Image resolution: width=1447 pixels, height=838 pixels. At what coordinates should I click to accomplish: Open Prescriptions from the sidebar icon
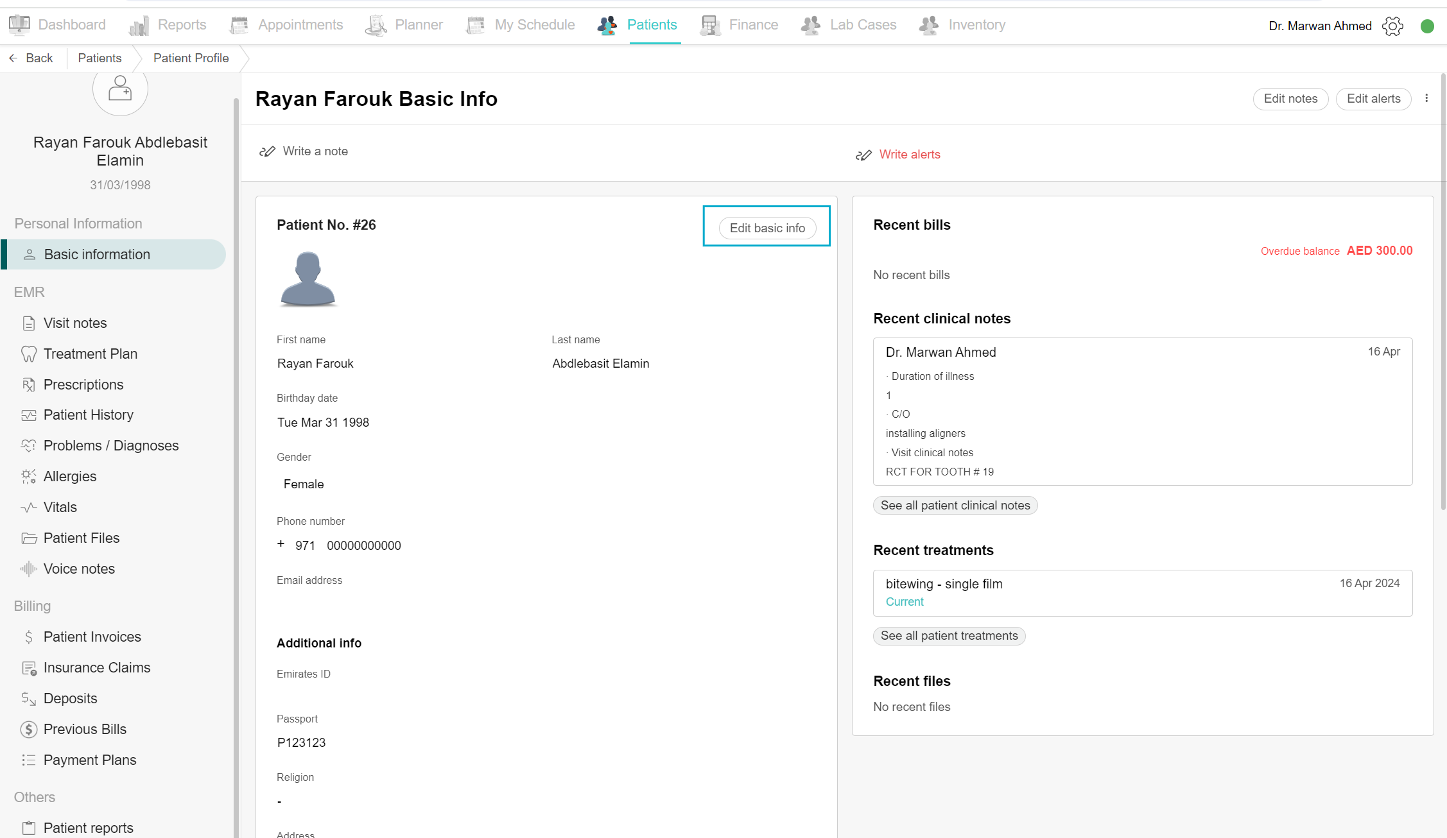(x=28, y=385)
